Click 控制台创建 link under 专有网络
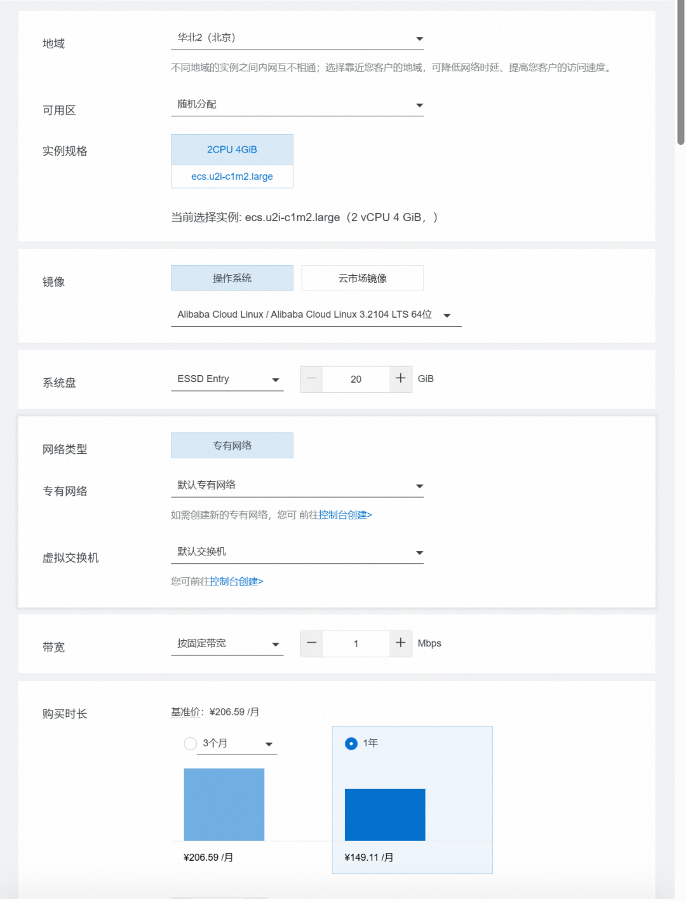The height and width of the screenshot is (902, 686). tap(345, 515)
